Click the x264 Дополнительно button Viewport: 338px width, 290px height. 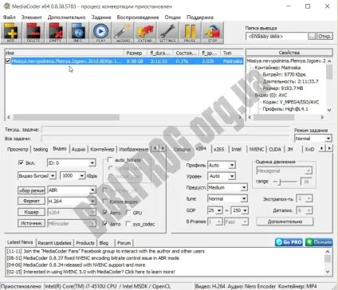[285, 221]
